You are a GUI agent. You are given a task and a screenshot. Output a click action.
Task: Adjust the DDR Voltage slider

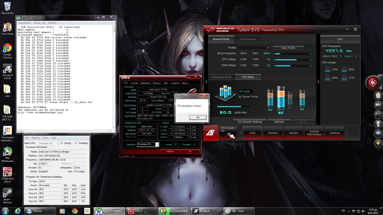pos(292,66)
